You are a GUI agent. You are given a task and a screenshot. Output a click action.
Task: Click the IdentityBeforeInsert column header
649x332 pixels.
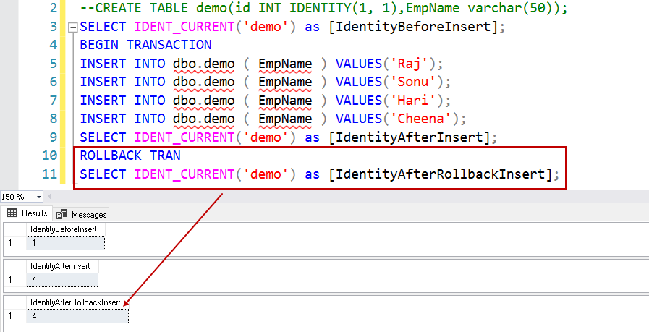click(x=66, y=229)
